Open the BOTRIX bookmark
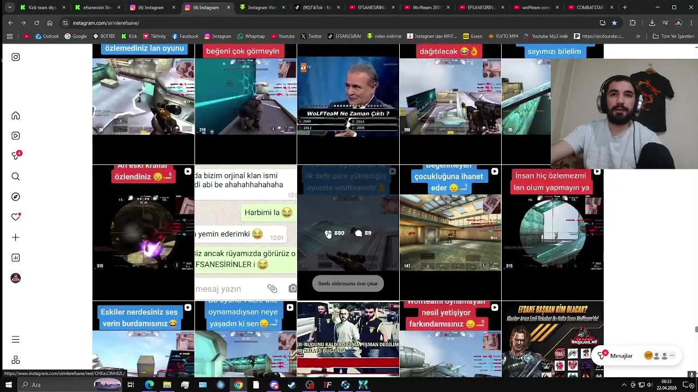The width and height of the screenshot is (698, 392). tap(104, 36)
